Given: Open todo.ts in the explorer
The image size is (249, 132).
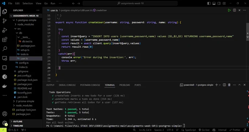Looking at the screenshot, I should coord(26,54).
